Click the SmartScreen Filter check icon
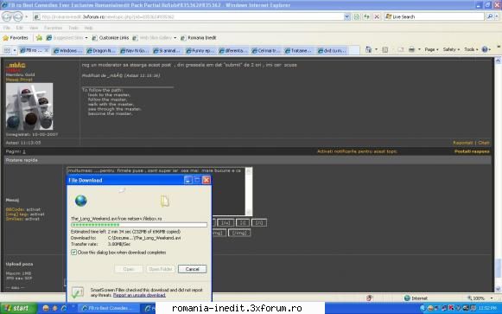502x314 pixels. click(77, 292)
